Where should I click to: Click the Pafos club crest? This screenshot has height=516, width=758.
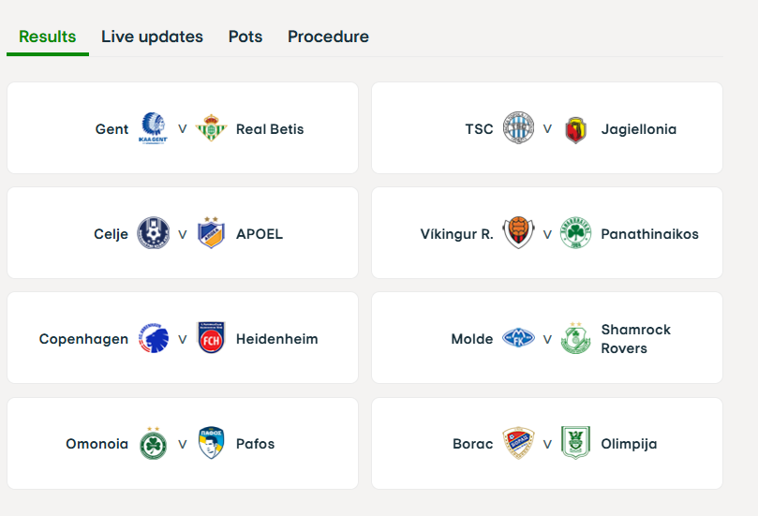211,443
